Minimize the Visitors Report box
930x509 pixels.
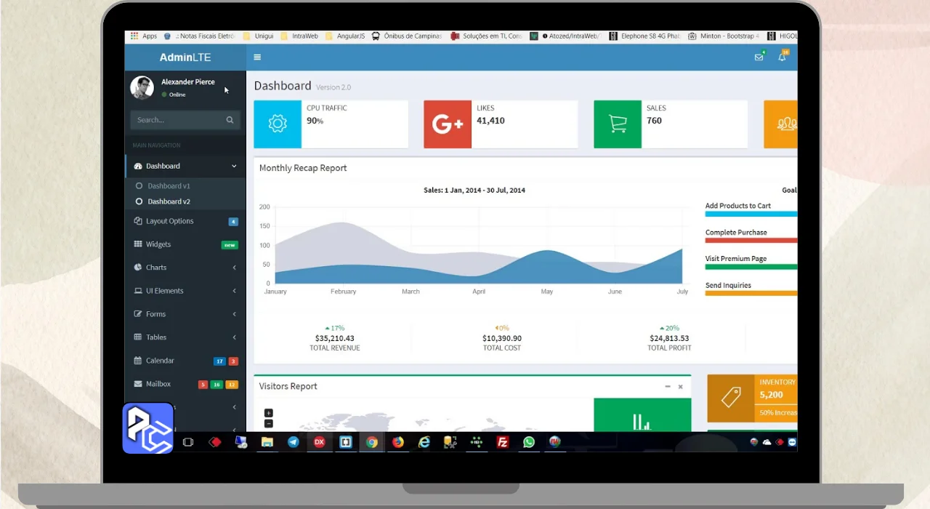(x=668, y=387)
